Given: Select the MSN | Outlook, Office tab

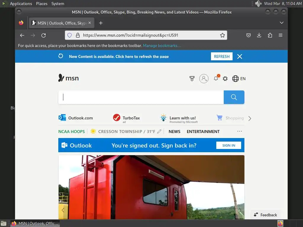Looking at the screenshot, I should tap(62, 23).
